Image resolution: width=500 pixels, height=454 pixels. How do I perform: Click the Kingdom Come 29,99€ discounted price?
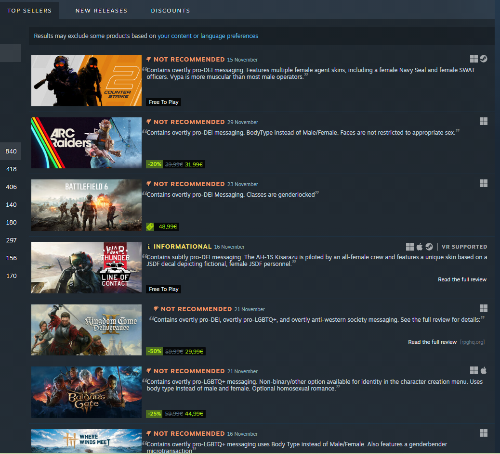(x=194, y=352)
